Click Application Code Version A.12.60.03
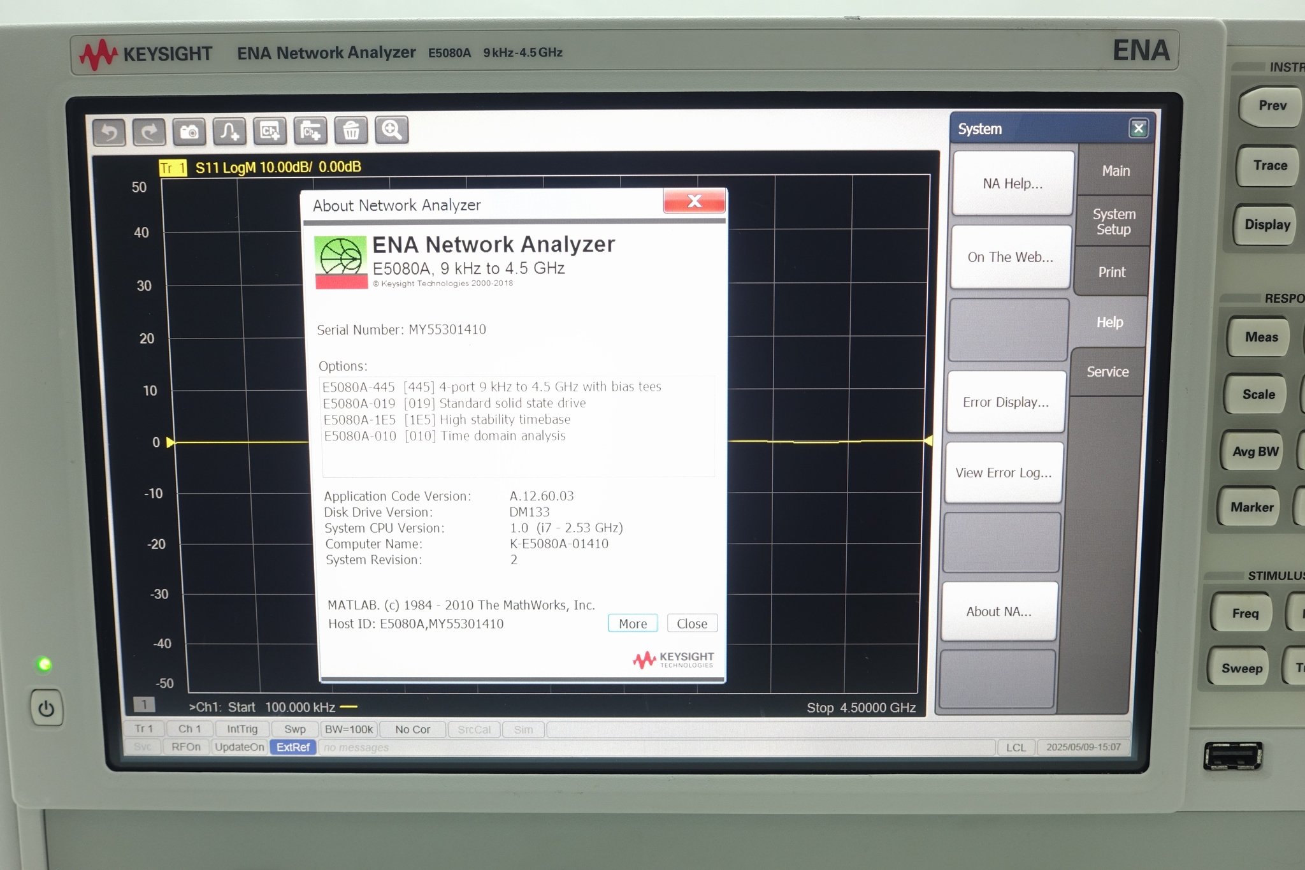Image resolution: width=1305 pixels, height=870 pixels. click(449, 496)
